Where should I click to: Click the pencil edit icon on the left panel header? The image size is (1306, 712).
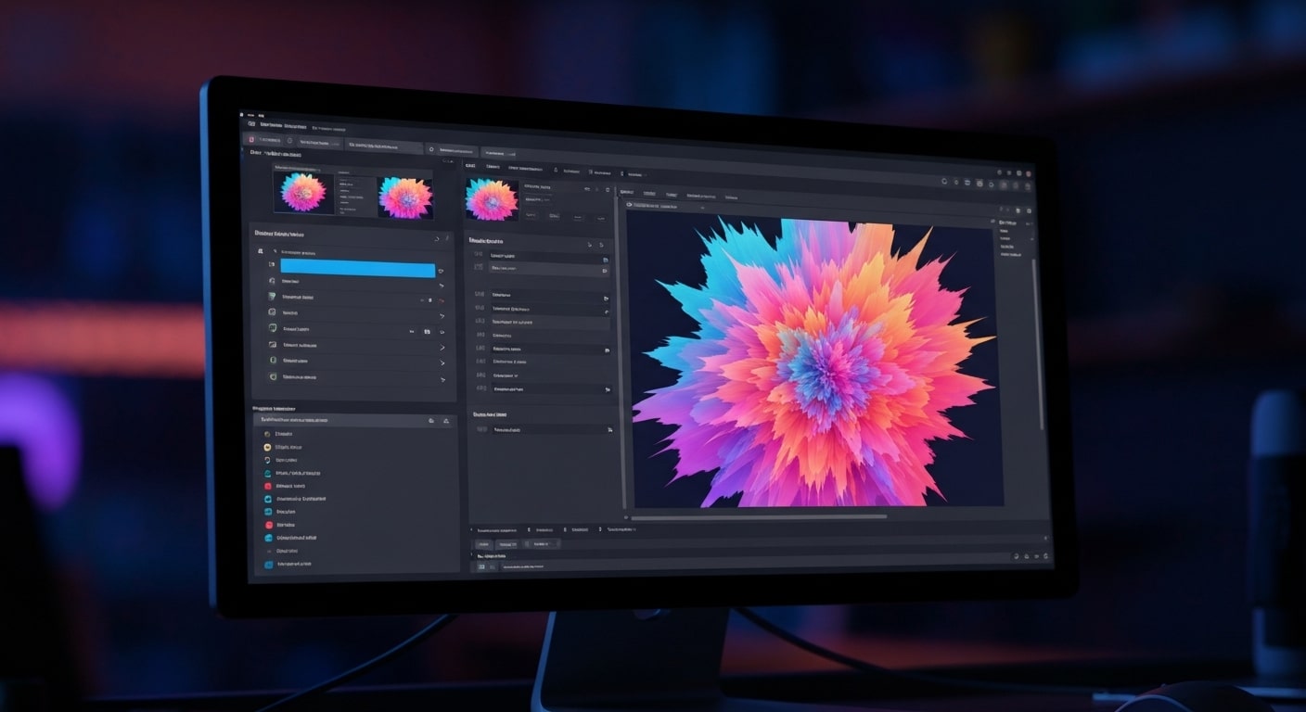pos(447,237)
